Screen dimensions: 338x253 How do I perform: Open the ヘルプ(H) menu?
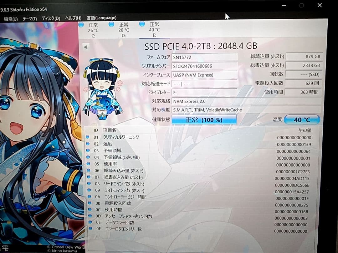(73, 18)
